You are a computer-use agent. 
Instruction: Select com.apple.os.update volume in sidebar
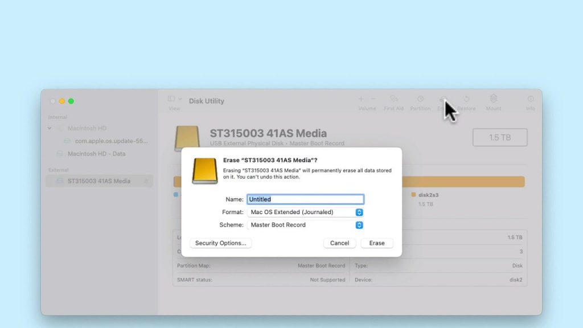pos(111,141)
